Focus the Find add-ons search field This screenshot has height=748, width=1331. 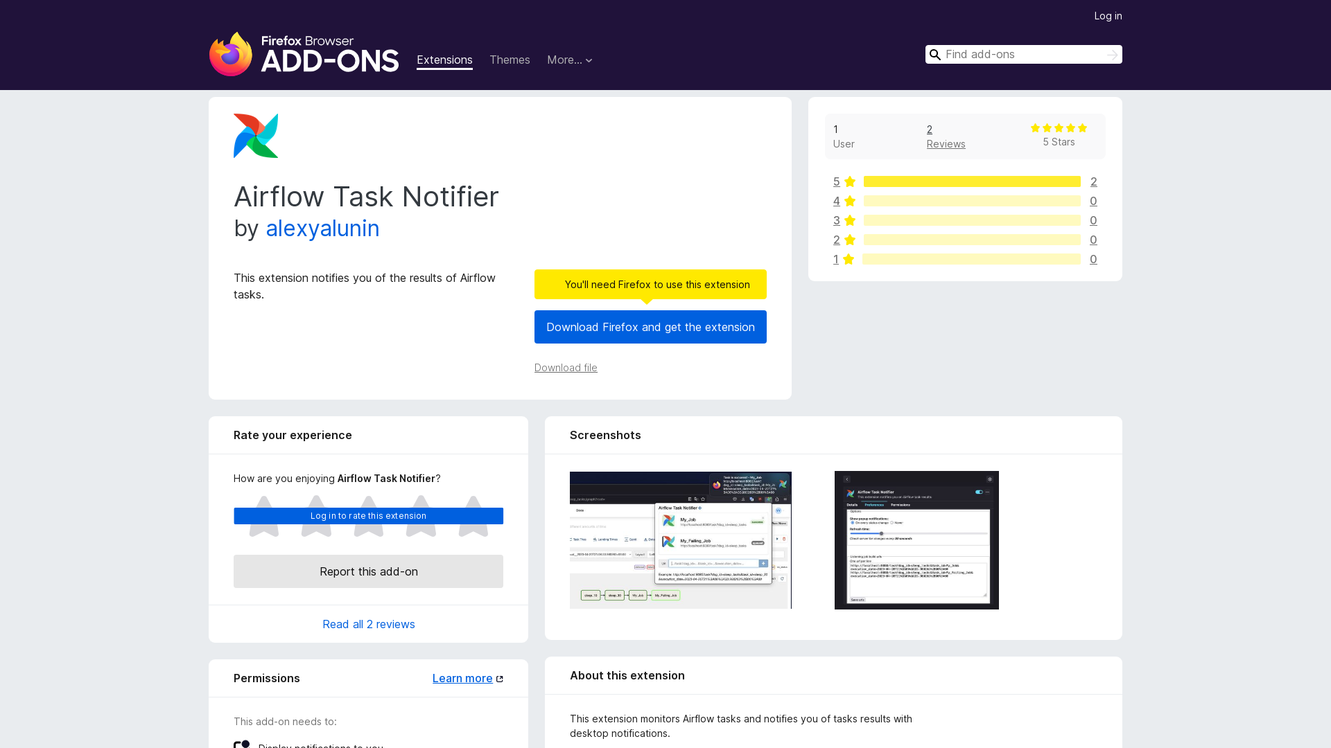pyautogui.click(x=1024, y=55)
